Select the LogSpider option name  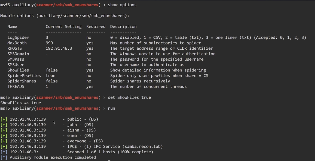18,37
